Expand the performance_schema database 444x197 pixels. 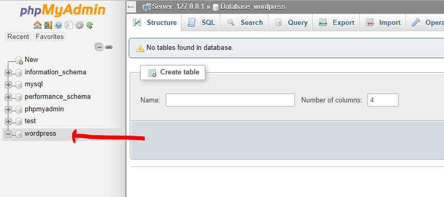(8, 97)
